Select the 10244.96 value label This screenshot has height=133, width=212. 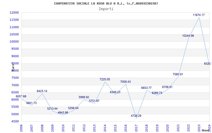pyautogui.click(x=188, y=36)
